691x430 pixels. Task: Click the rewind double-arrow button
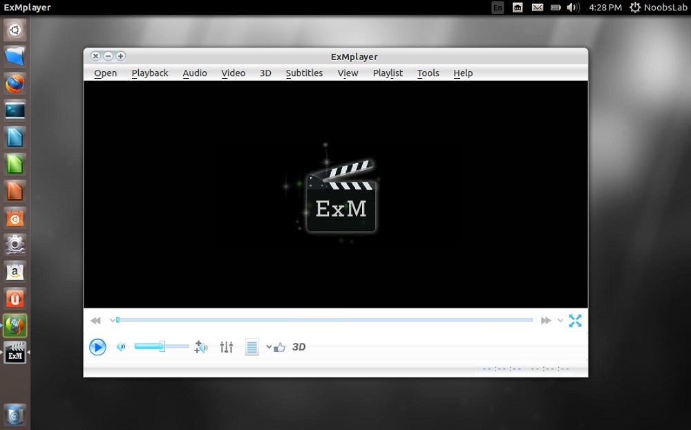pyautogui.click(x=95, y=321)
